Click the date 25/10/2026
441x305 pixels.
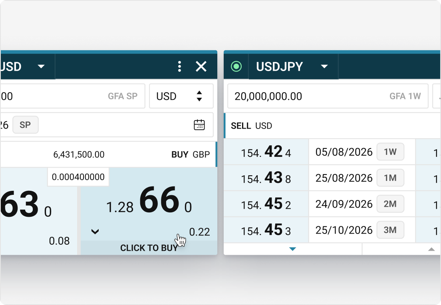coord(344,230)
